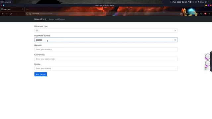Open the pink extension icon in toolbar
This screenshot has height=119, width=212.
(205, 14)
